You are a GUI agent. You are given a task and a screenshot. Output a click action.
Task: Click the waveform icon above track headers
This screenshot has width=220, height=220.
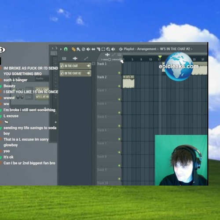pos(107,55)
